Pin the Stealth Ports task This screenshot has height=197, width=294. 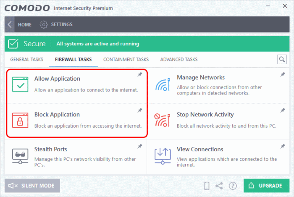(x=140, y=146)
